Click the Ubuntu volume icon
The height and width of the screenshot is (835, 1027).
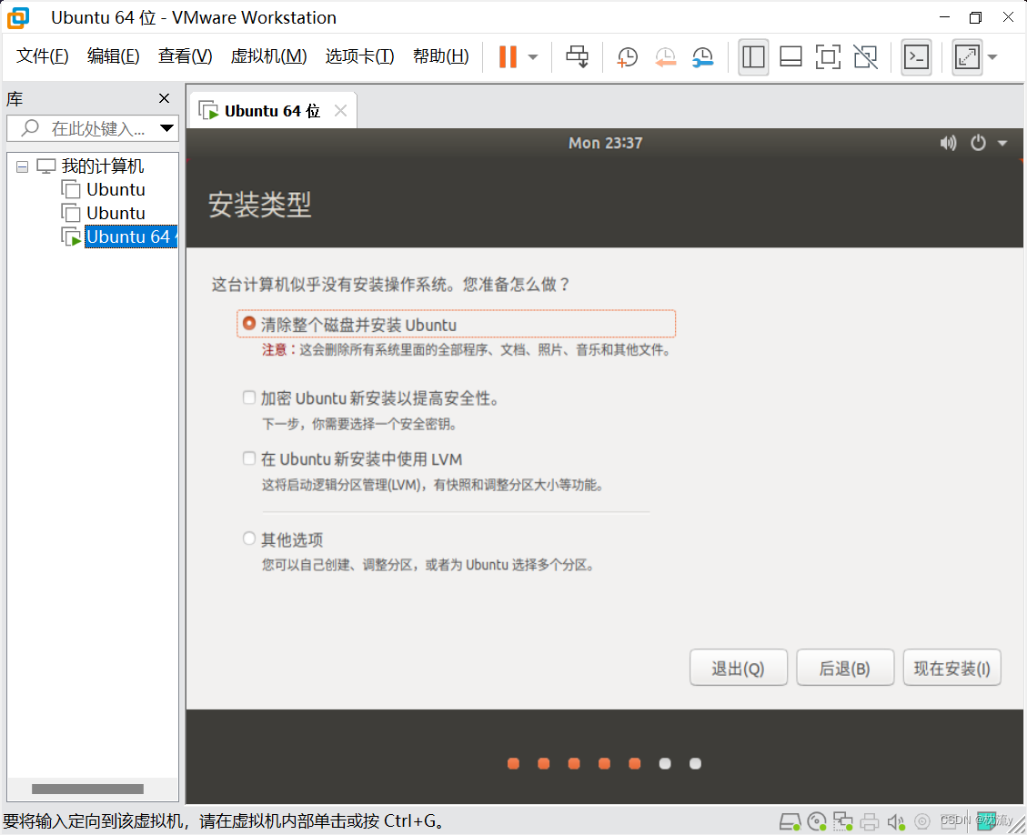(948, 143)
